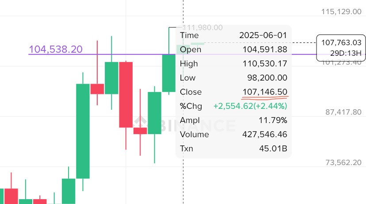366x204 pixels.
Task: Click the large red candlestick body
Action: [126, 95]
